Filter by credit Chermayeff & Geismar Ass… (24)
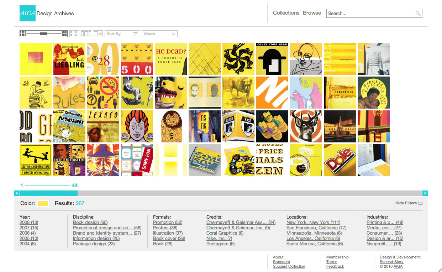 pyautogui.click(x=241, y=223)
